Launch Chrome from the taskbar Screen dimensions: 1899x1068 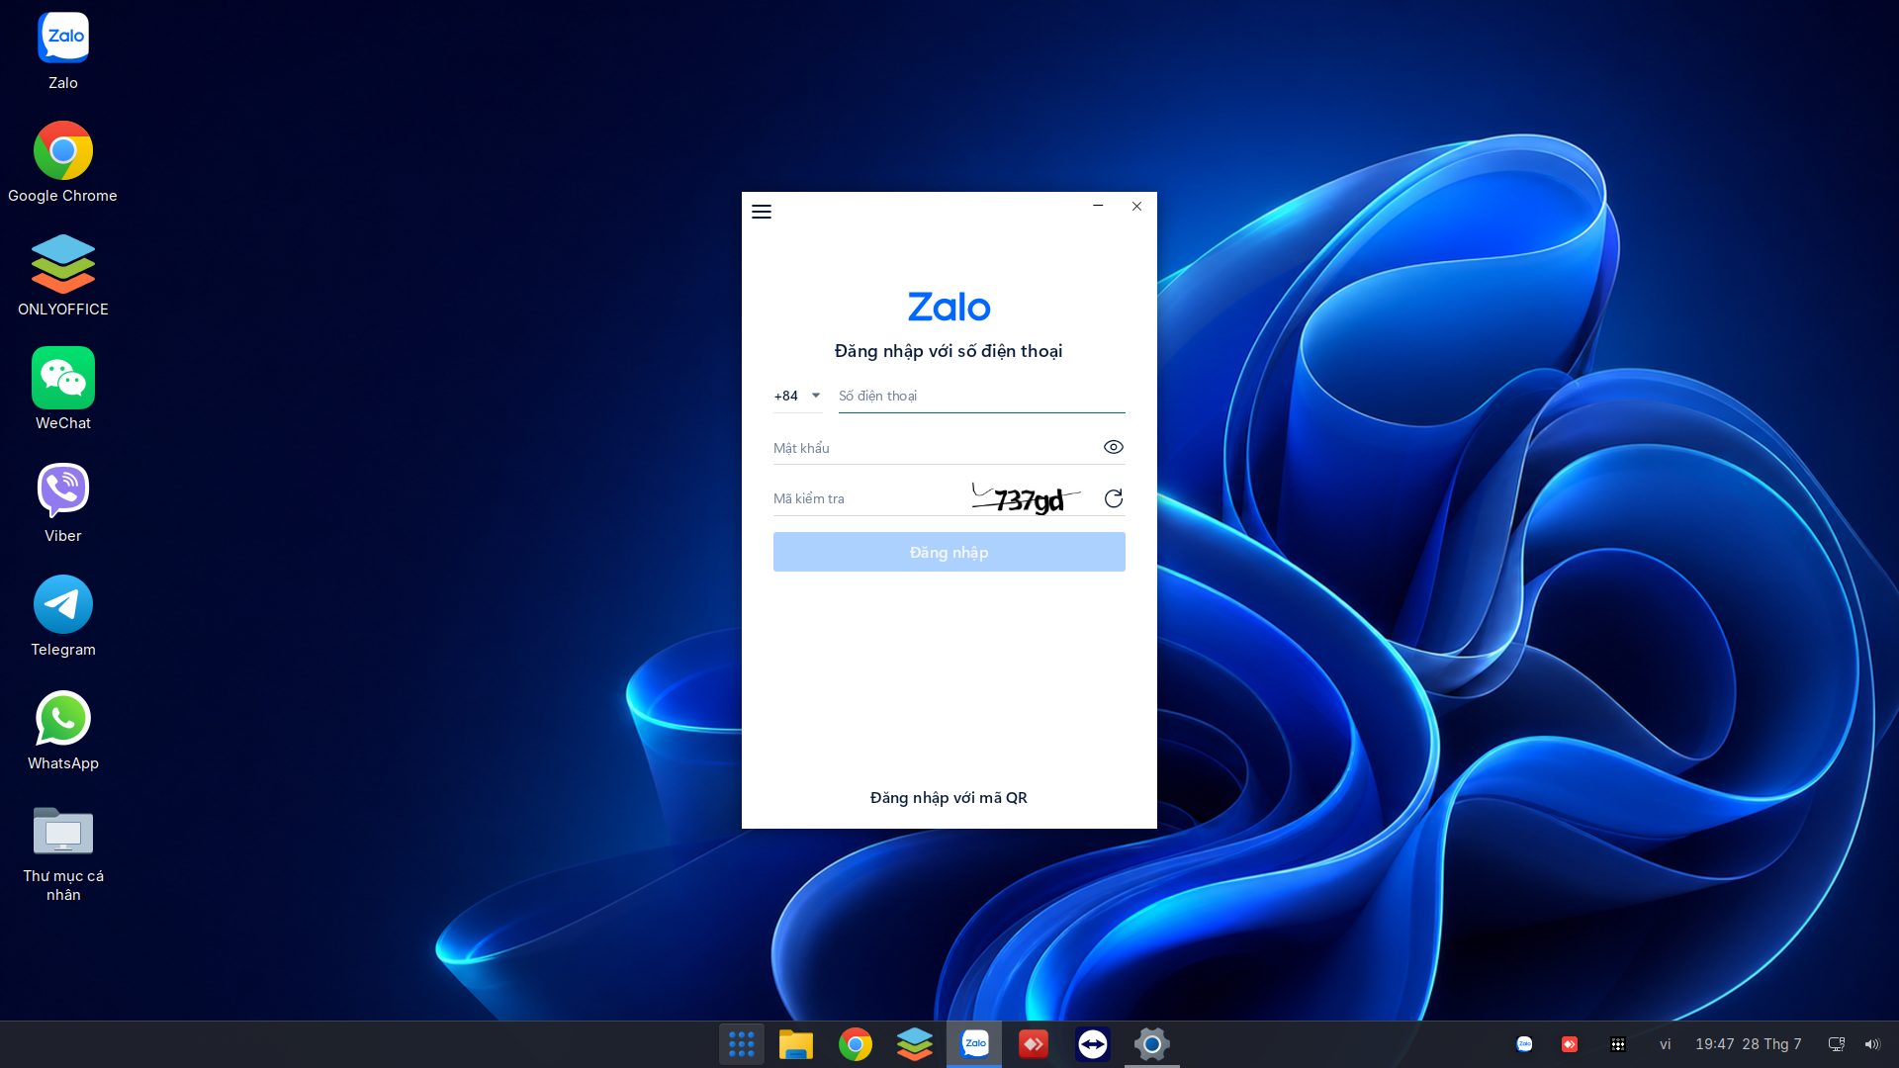pyautogui.click(x=856, y=1044)
